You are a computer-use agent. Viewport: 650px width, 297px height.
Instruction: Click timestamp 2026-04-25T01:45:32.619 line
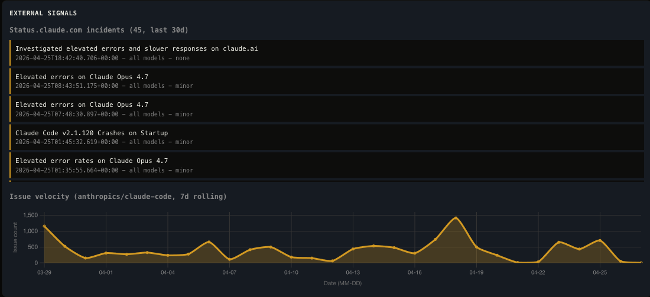point(104,142)
